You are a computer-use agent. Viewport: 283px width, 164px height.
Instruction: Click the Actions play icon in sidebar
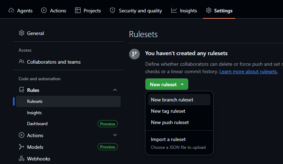[x=22, y=135]
